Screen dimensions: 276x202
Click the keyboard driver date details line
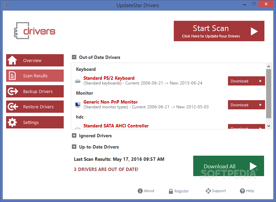(x=143, y=83)
